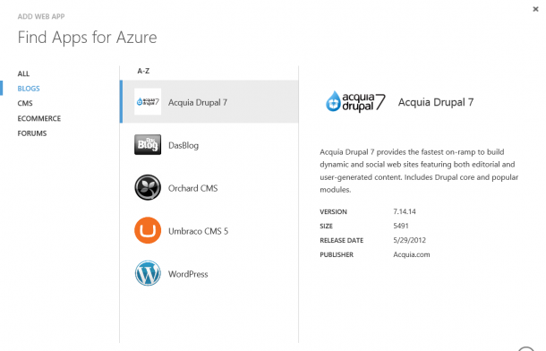The width and height of the screenshot is (546, 351).
Task: Click the PUBLISHER field label
Action: click(x=337, y=254)
